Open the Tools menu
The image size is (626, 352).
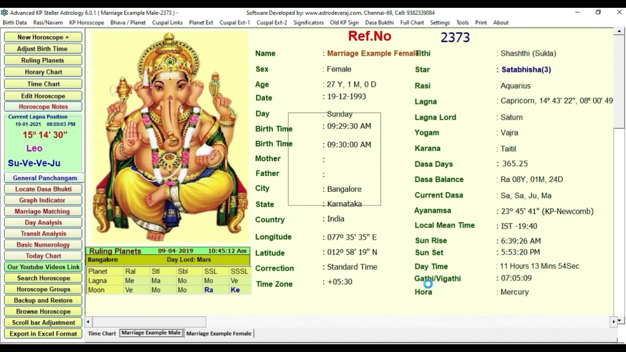[463, 22]
